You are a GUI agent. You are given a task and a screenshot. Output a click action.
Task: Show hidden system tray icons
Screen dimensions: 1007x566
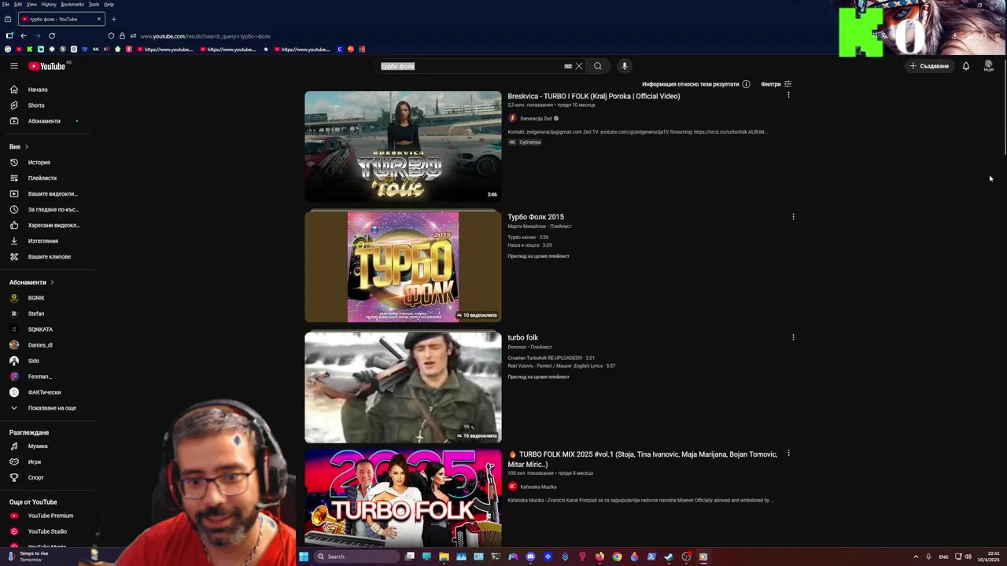916,557
